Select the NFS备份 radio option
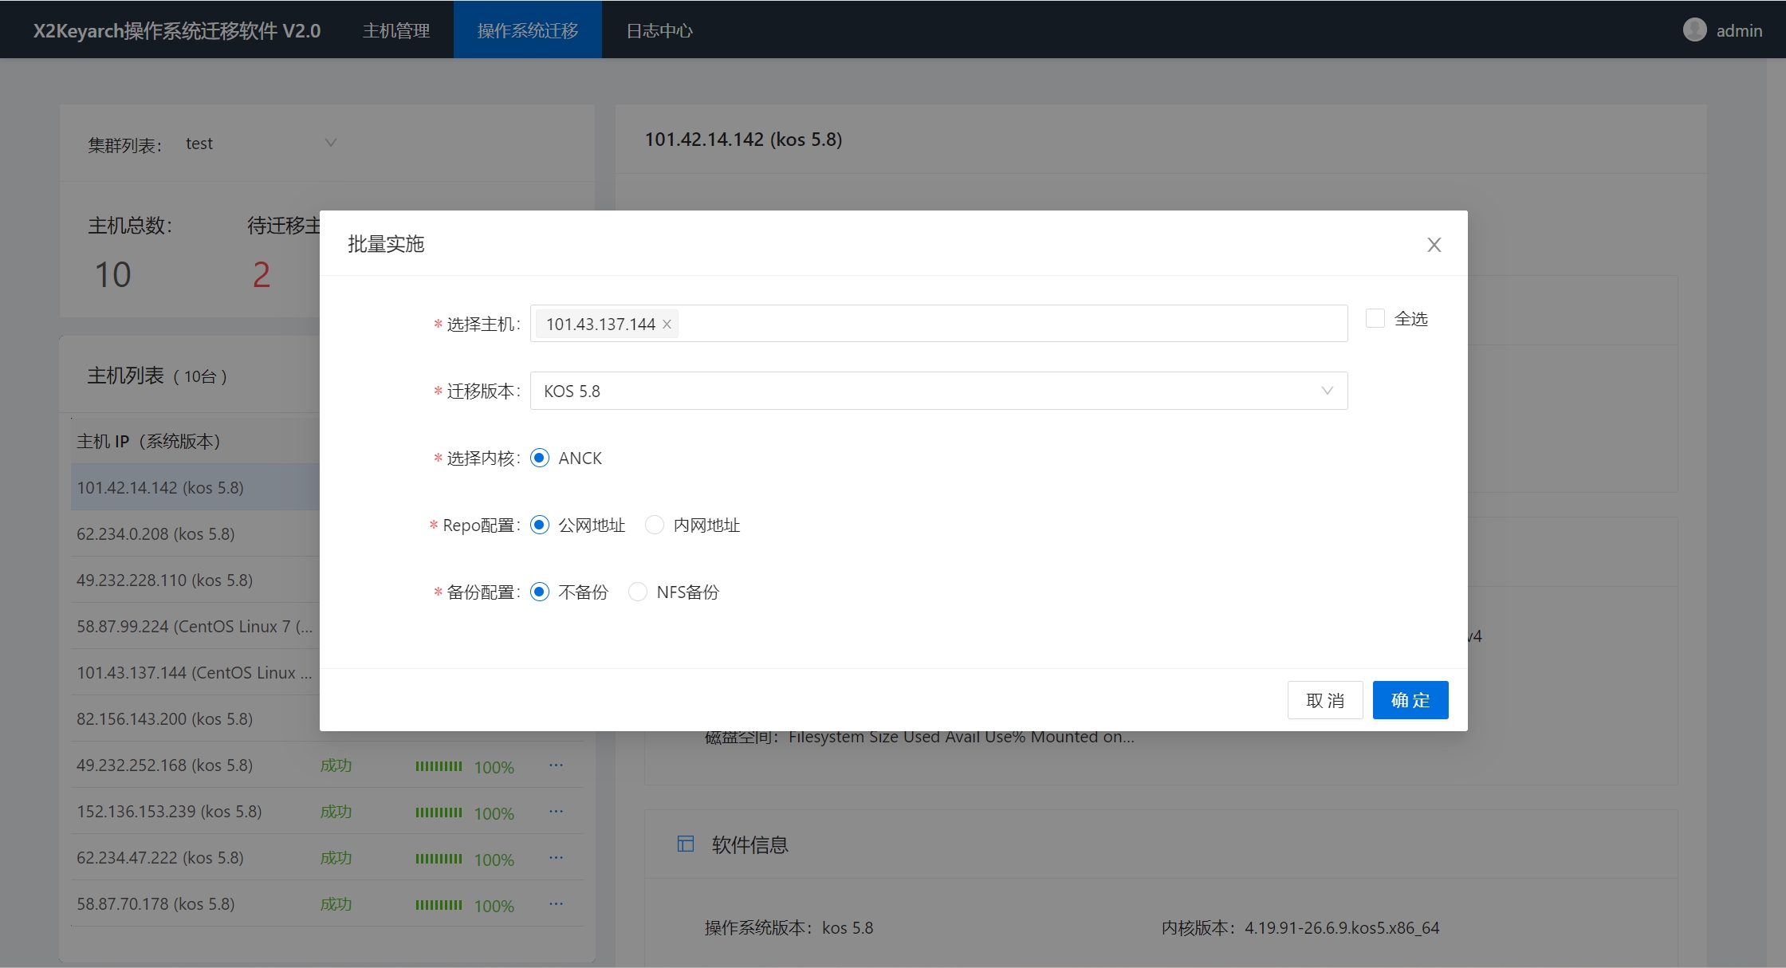The width and height of the screenshot is (1786, 968). tap(638, 592)
